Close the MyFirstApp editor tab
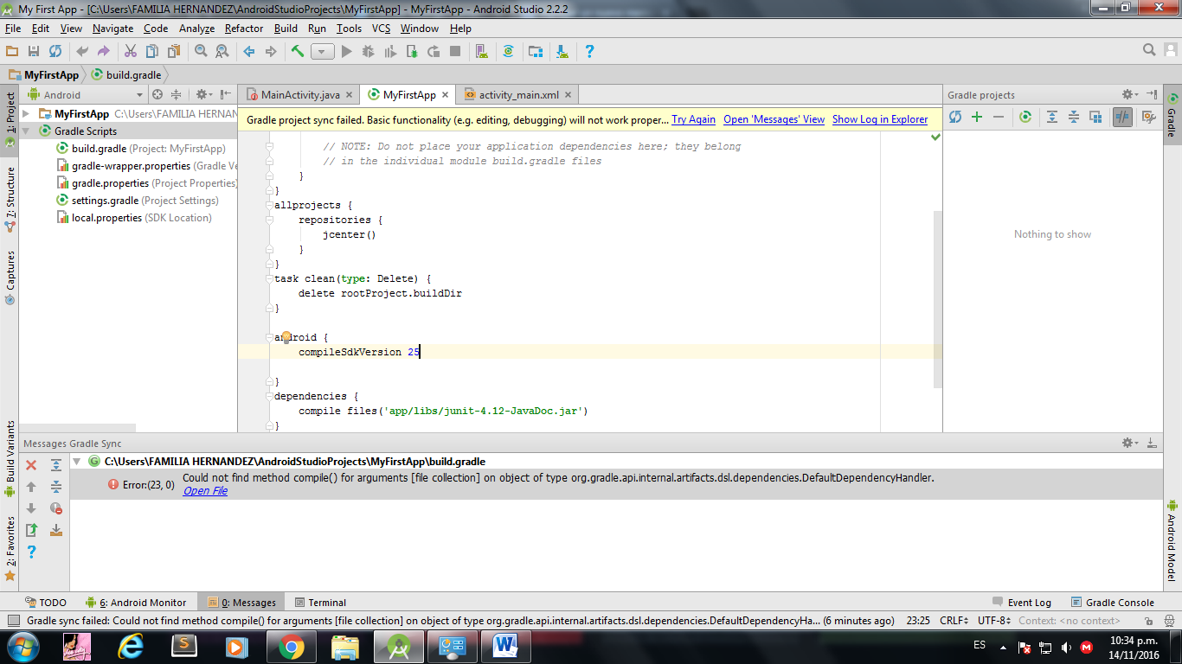 point(446,95)
